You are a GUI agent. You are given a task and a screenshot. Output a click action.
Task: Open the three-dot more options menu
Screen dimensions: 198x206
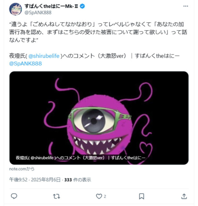186,6
